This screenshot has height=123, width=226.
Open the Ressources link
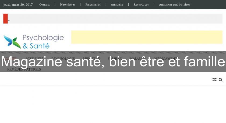coord(141,5)
